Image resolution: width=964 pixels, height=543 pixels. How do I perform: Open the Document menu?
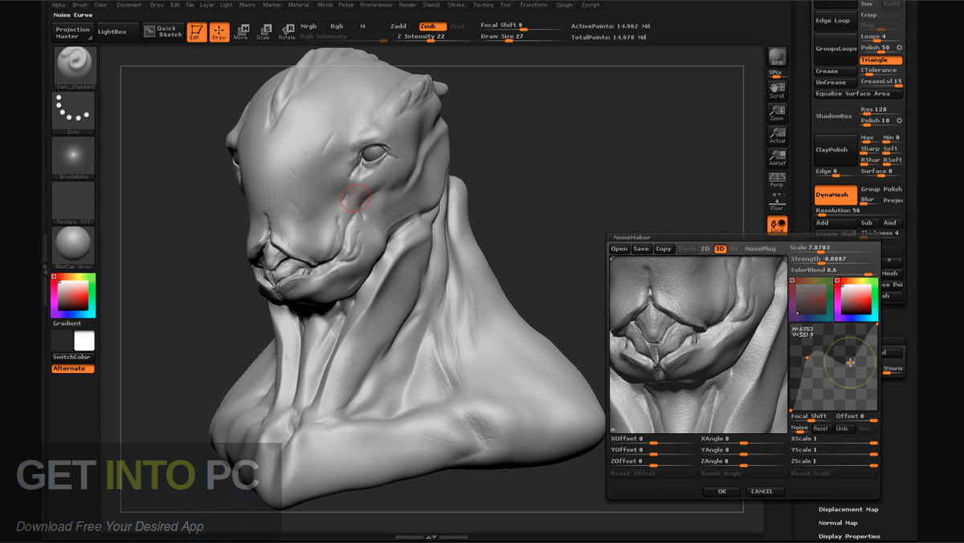[x=129, y=5]
